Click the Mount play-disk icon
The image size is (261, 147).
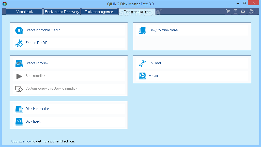pos(142,76)
